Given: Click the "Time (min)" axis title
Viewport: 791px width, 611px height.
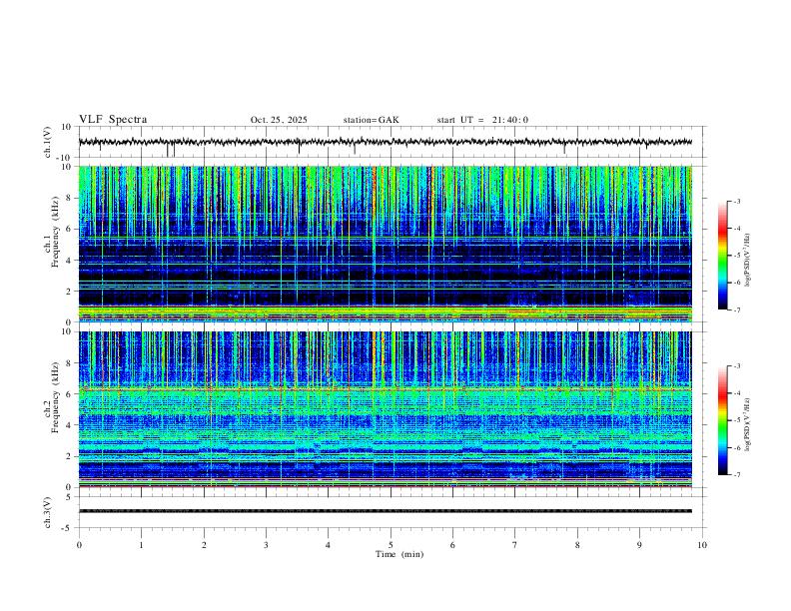Looking at the screenshot, I should [x=399, y=554].
